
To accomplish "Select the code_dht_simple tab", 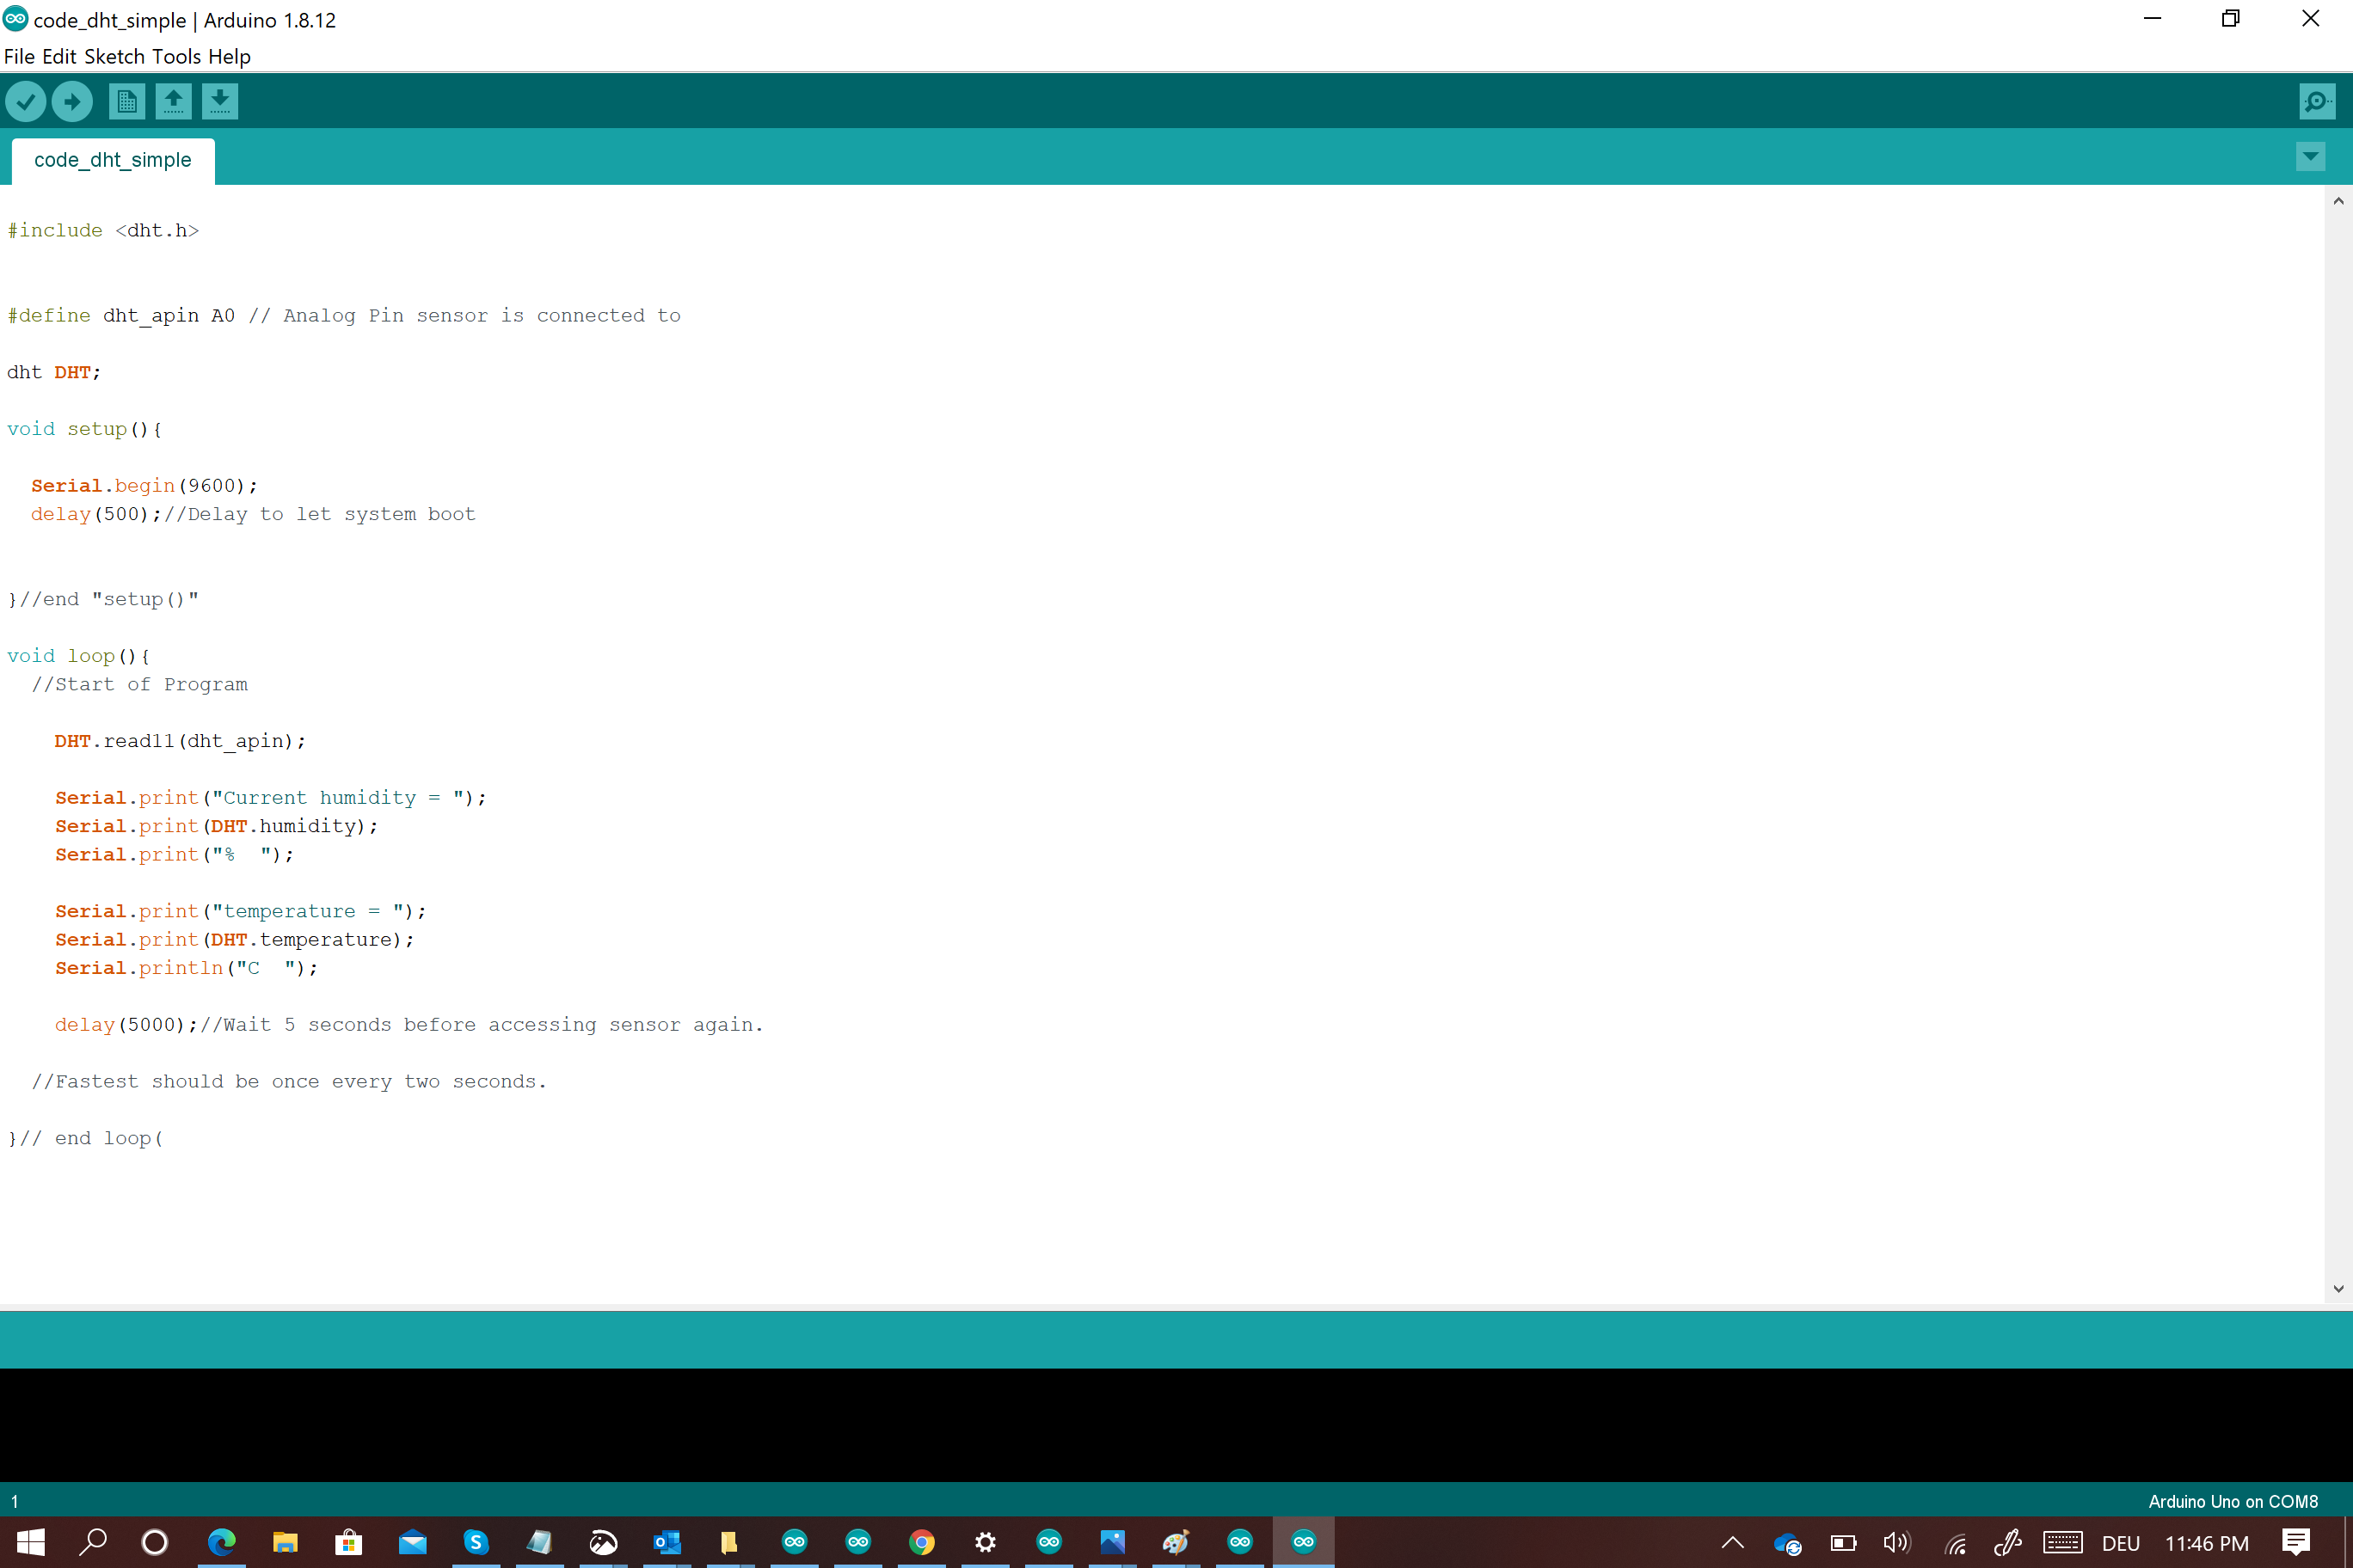I will click(x=113, y=160).
